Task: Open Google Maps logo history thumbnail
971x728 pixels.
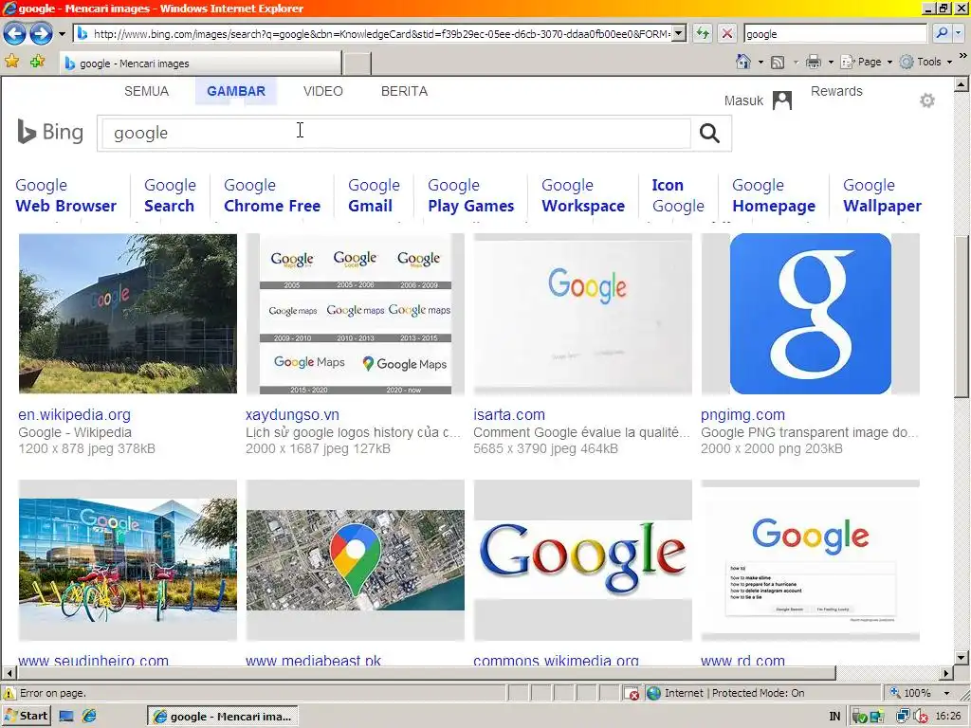Action: coord(356,313)
